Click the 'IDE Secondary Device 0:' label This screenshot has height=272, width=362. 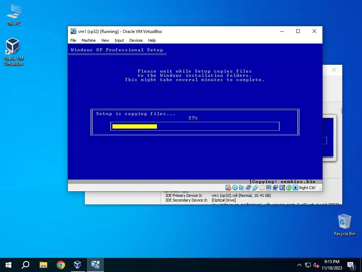pyautogui.click(x=187, y=200)
